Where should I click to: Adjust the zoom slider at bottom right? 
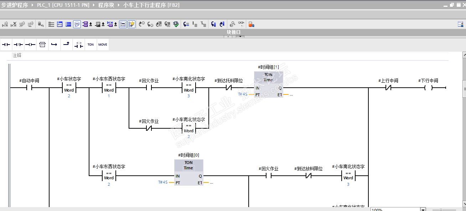pyautogui.click(x=441, y=210)
